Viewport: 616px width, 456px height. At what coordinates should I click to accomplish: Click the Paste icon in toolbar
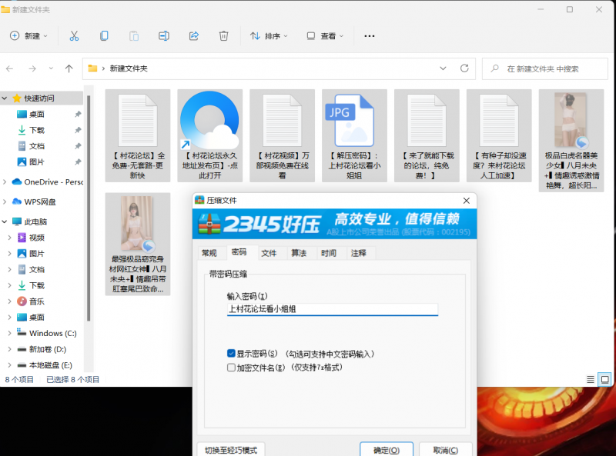(x=134, y=35)
